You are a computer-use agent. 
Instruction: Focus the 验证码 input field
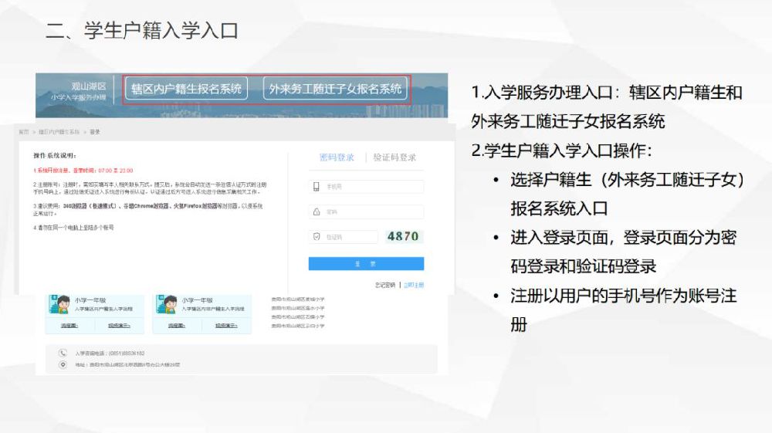pos(344,237)
